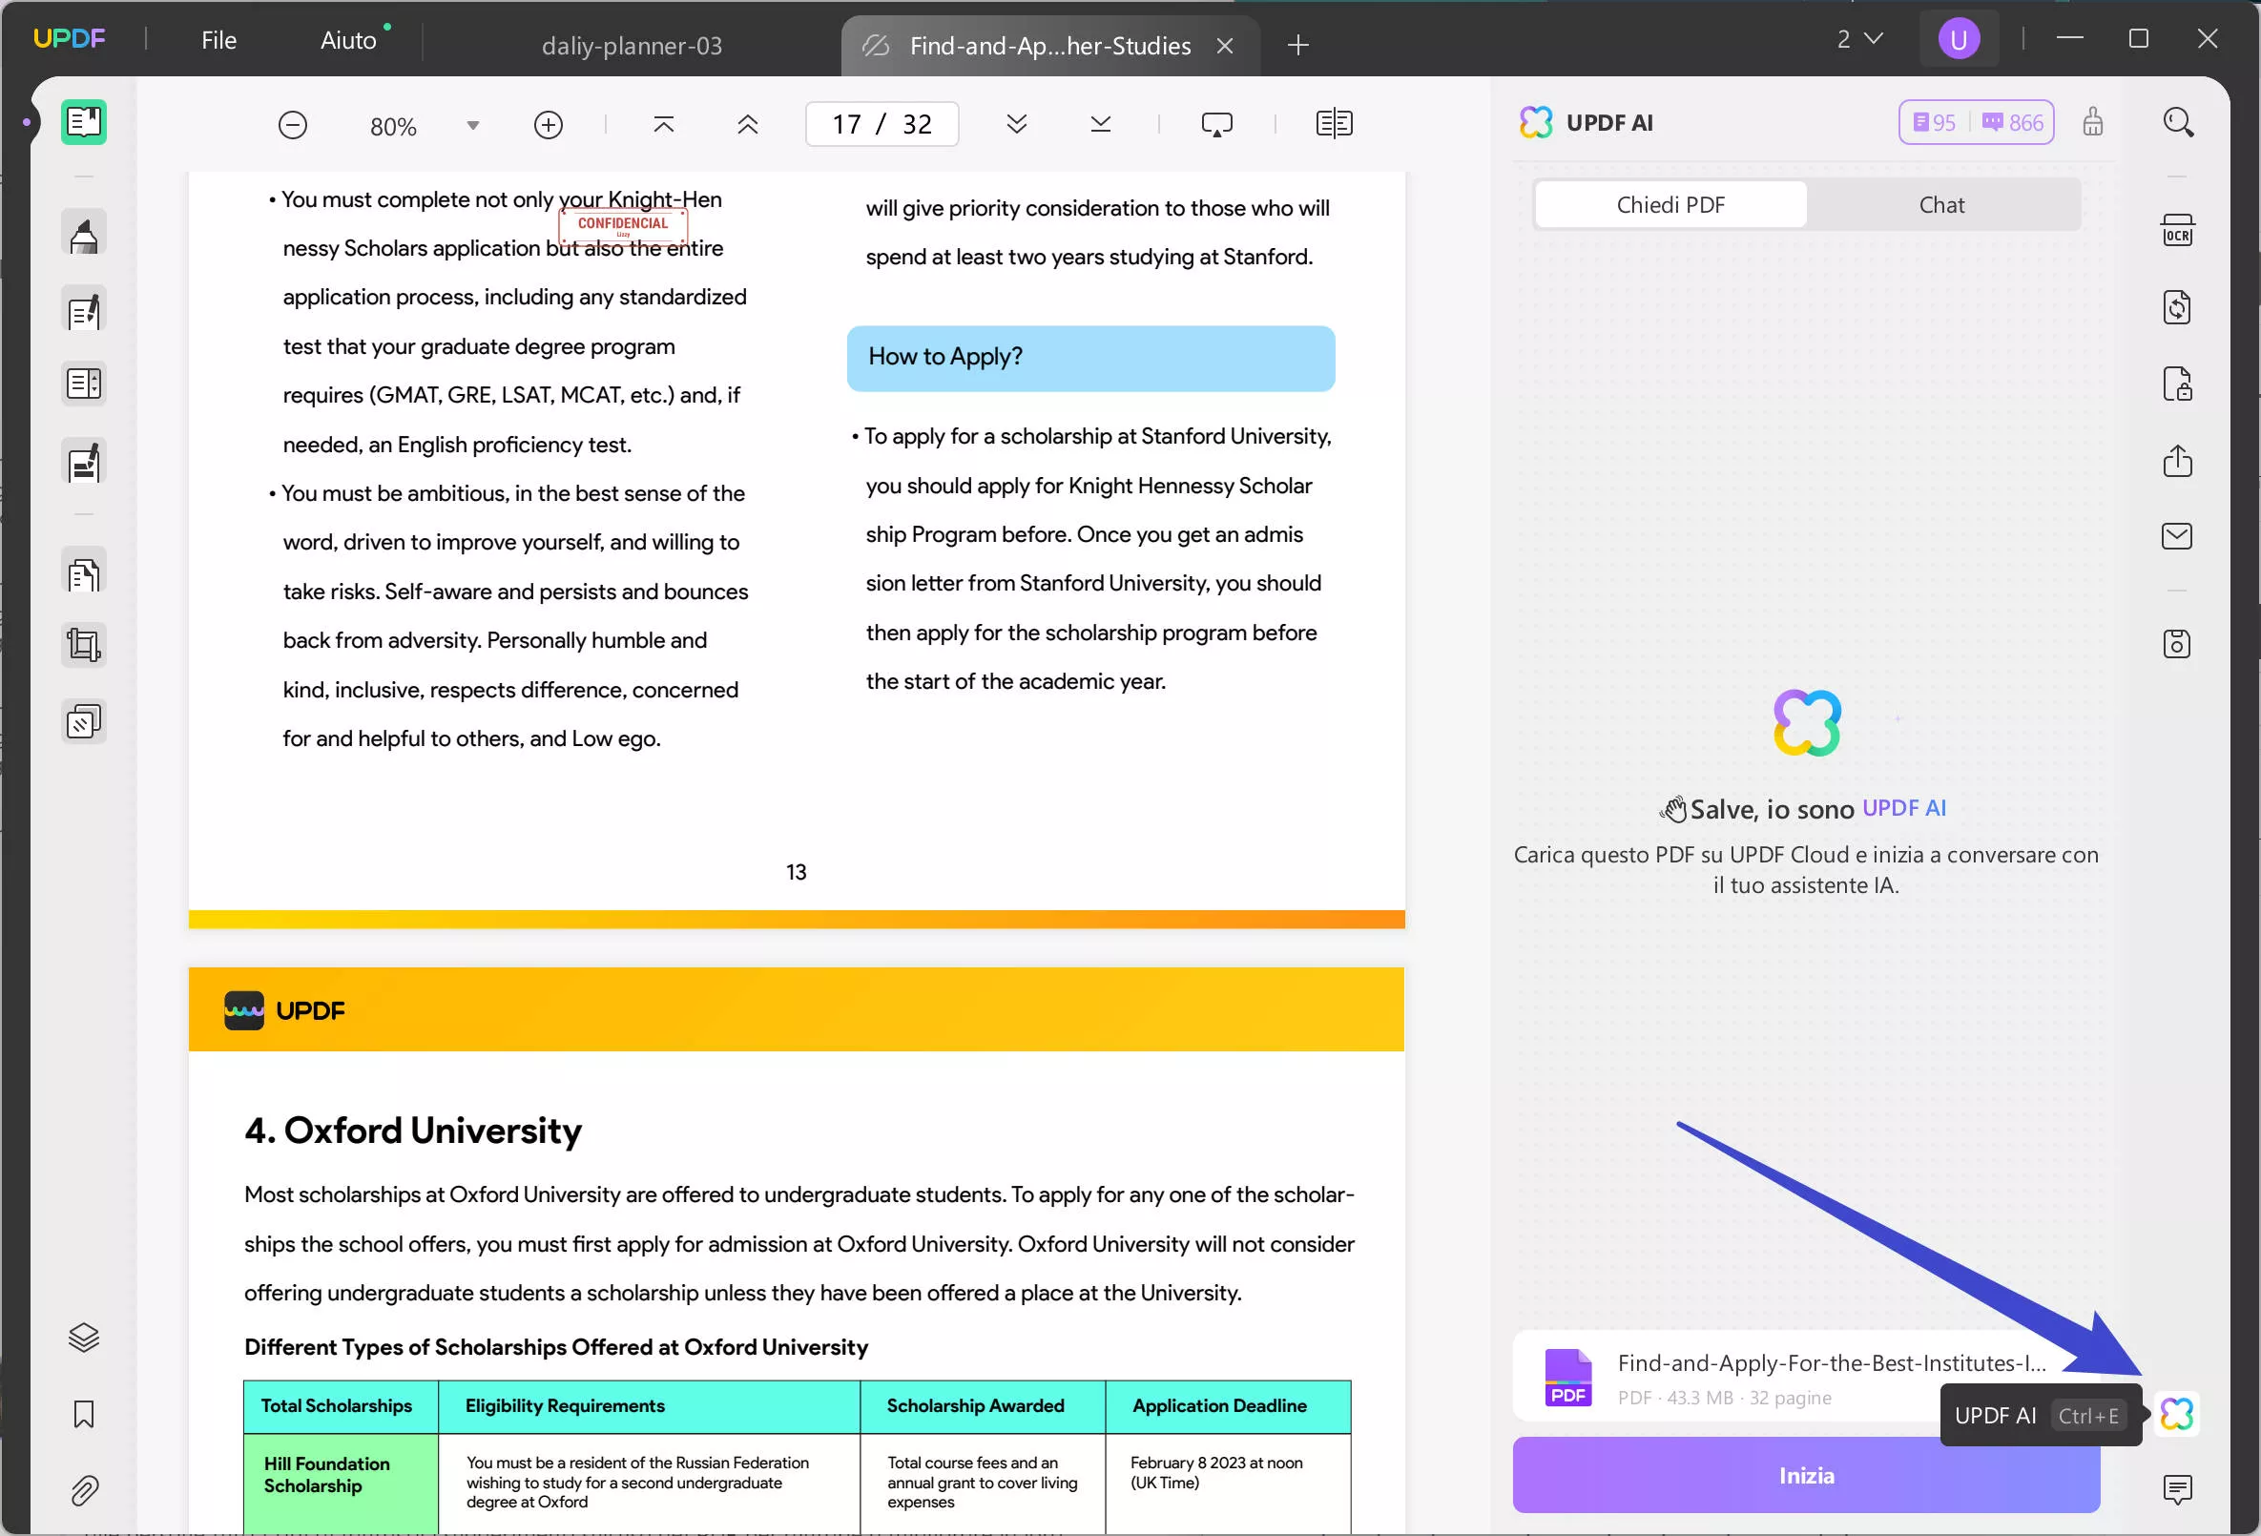Viewport: 2261px width, 1536px height.
Task: Click the Total Scholarships table header
Action: (x=341, y=1406)
